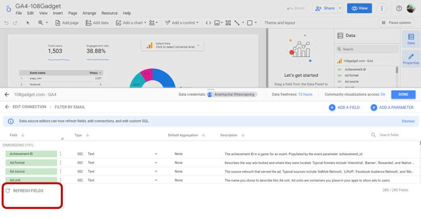Click the Data panel search field
The width and height of the screenshot is (421, 218).
point(367,49)
